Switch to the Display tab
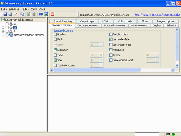181x136 pixels. pyautogui.click(x=157, y=25)
